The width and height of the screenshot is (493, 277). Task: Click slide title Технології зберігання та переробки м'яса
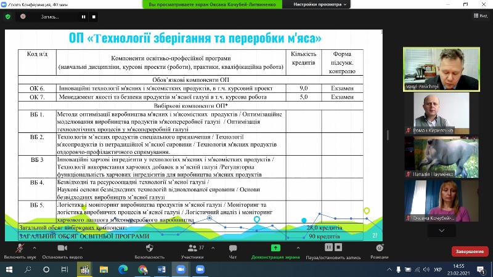tap(195, 38)
